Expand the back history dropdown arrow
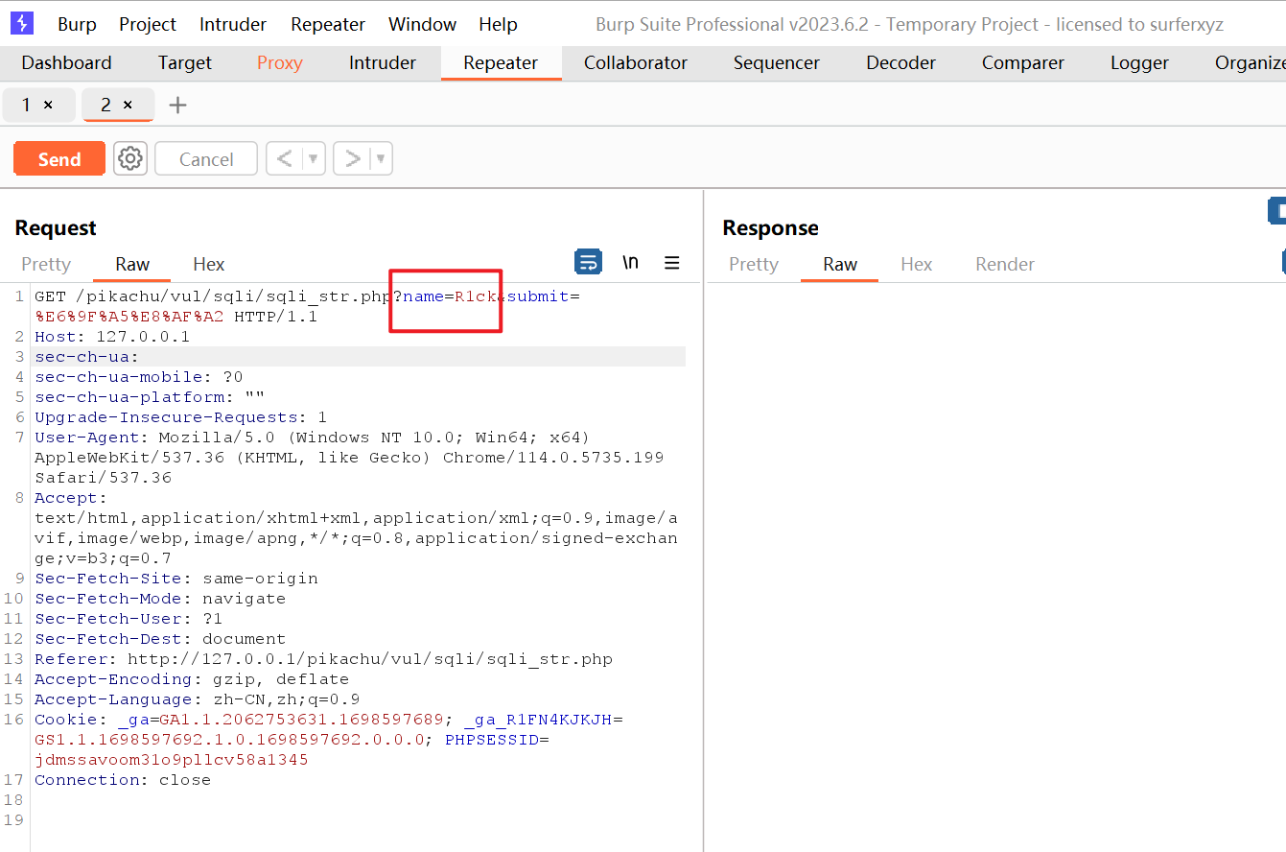1286x852 pixels. click(313, 158)
